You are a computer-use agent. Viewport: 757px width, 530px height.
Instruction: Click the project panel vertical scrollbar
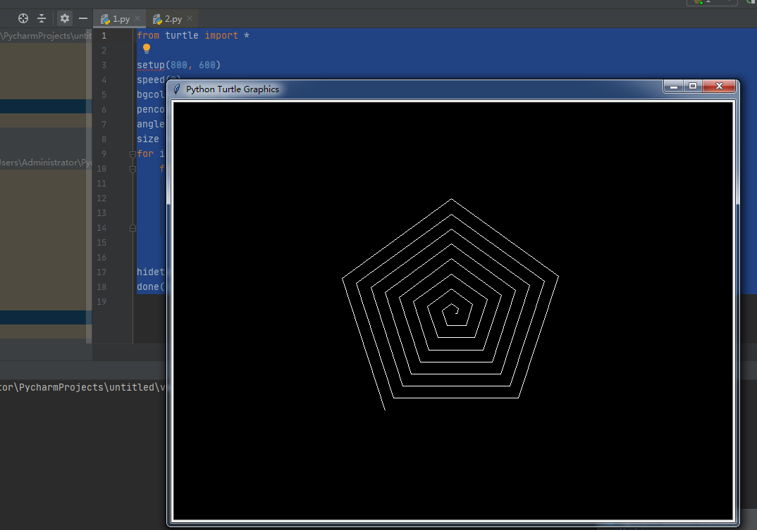pyautogui.click(x=89, y=186)
